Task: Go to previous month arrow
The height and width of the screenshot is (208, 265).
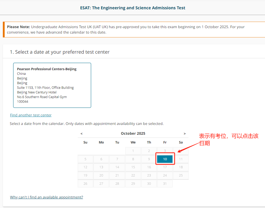Action: pos(82,134)
